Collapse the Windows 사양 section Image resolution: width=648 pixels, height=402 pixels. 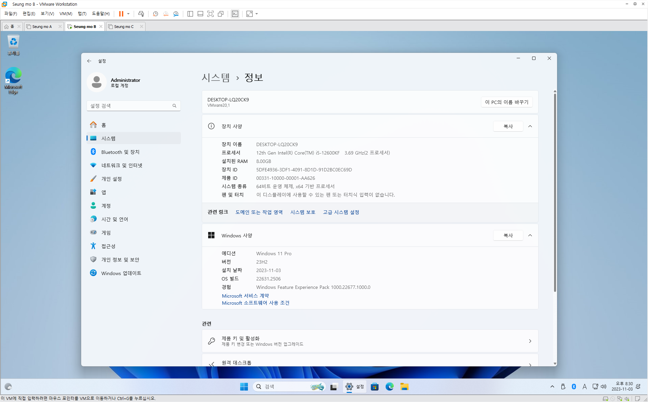point(530,235)
